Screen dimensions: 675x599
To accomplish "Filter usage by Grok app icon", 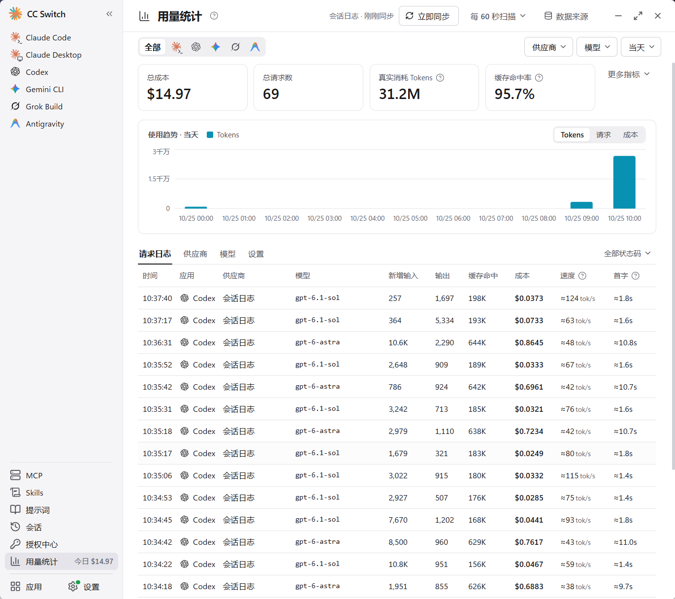I will (235, 47).
